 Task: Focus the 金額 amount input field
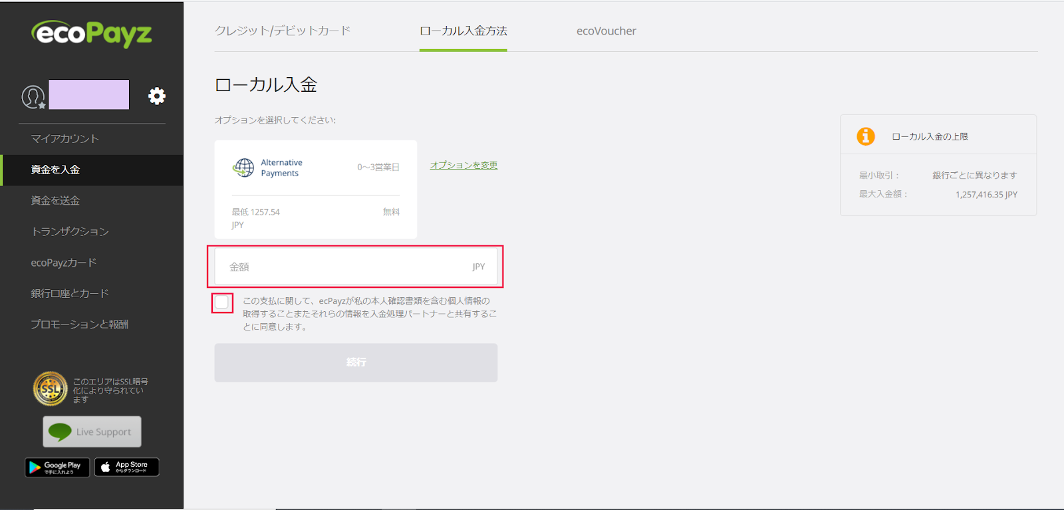(x=356, y=267)
